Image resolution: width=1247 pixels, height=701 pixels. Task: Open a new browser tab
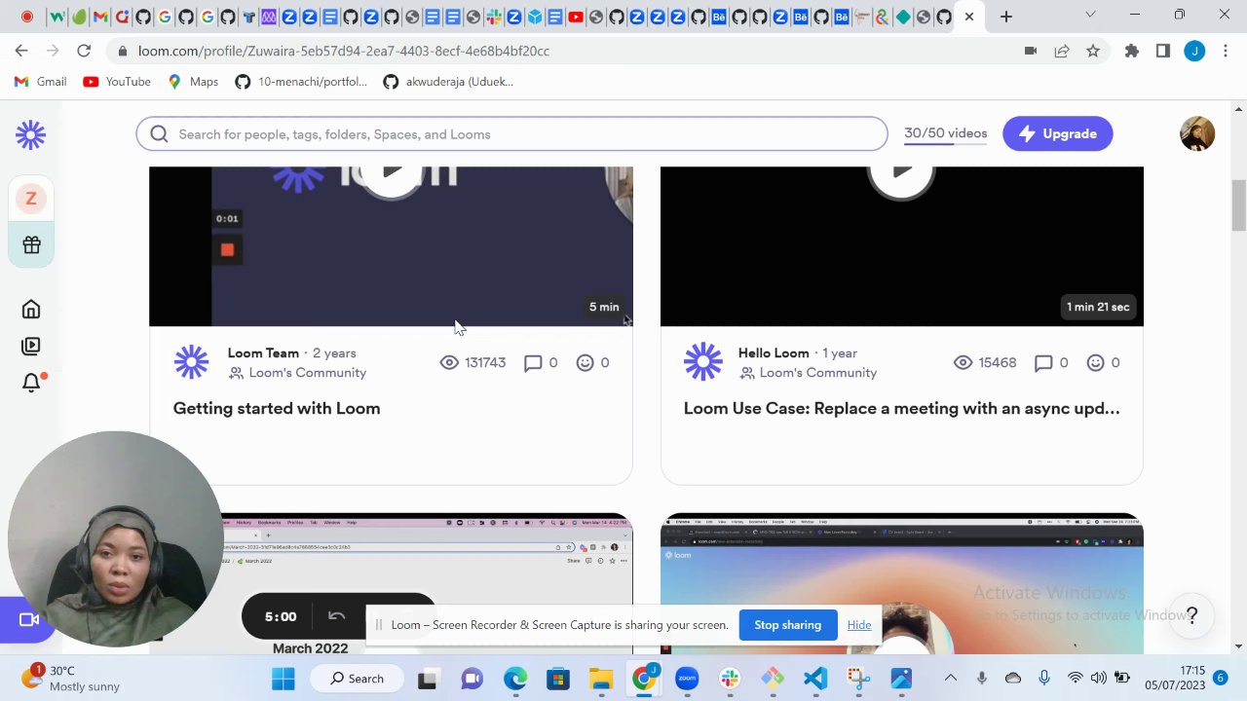(x=1006, y=17)
